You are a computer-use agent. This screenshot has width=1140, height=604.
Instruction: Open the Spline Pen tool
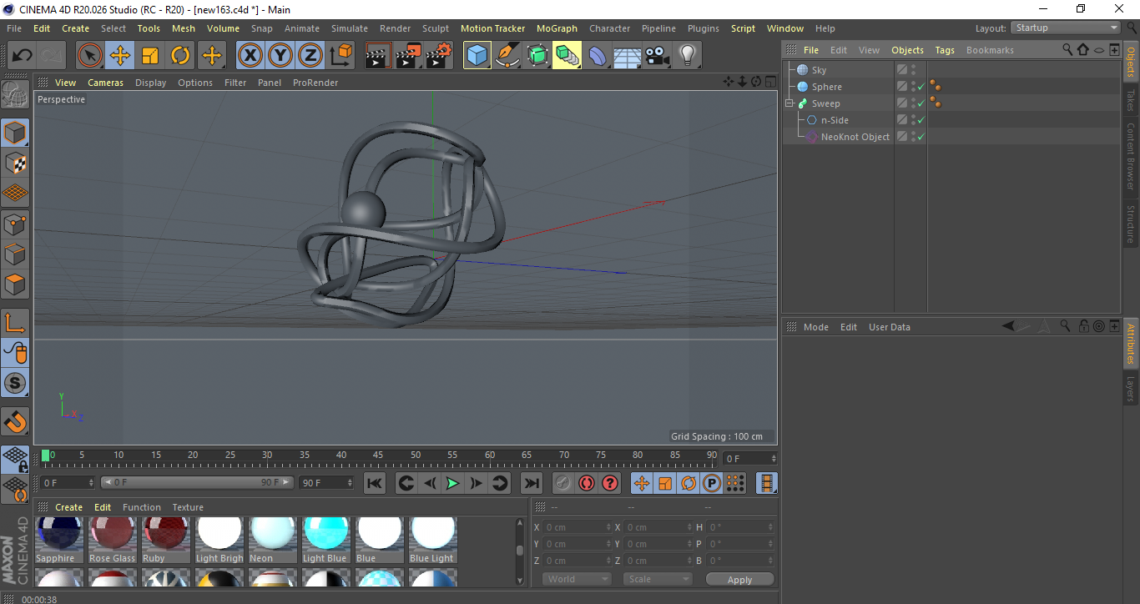(x=507, y=56)
